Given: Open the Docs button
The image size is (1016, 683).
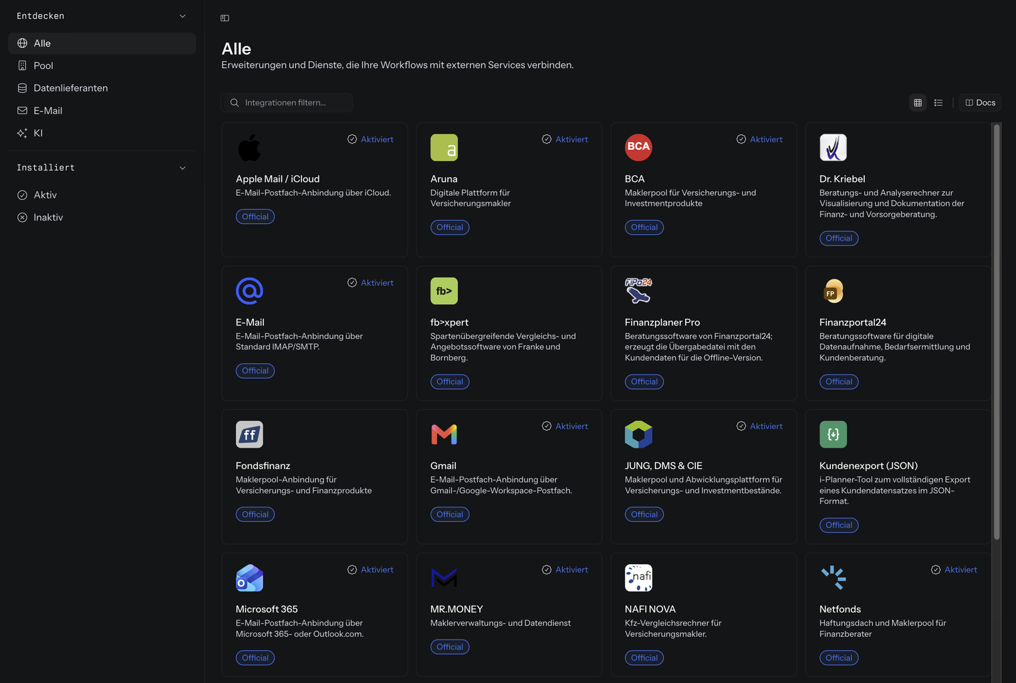Looking at the screenshot, I should (x=981, y=103).
